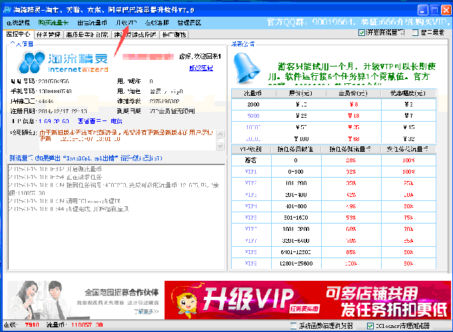Viewport: 453px width, 332px height.
Task: Click the red ¥68 member price
Action: click(x=354, y=139)
